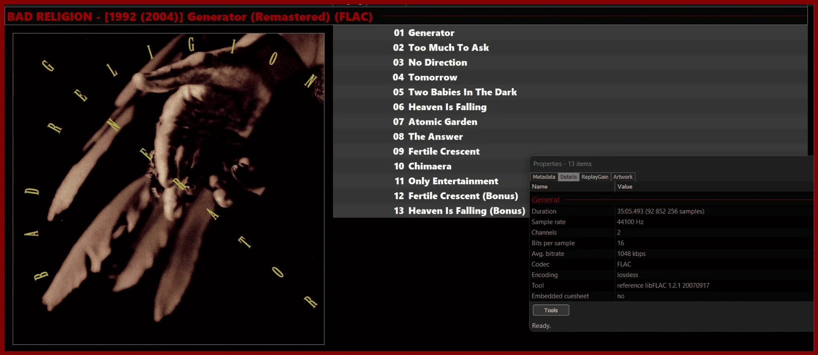Select the Duration property row
818x355 pixels.
672,212
